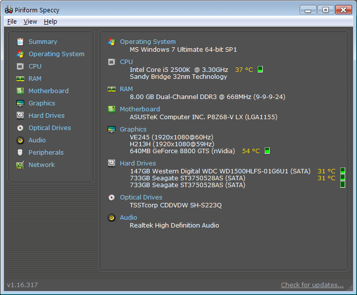Click the 8.00 GB Dual-Channel DDR3 text
The image size is (357, 295).
[x=207, y=97]
